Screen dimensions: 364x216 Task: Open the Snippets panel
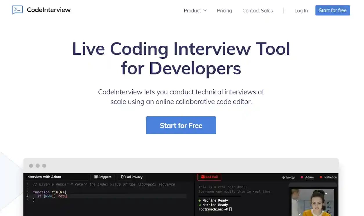click(x=102, y=177)
